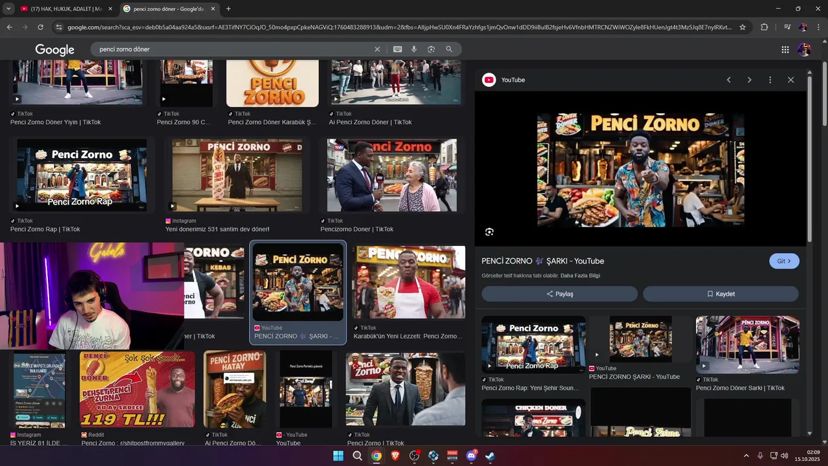Open related PENCİ ZORNO ŞARKI YouTube thumbnail
This screenshot has height=466, width=828.
pos(640,339)
